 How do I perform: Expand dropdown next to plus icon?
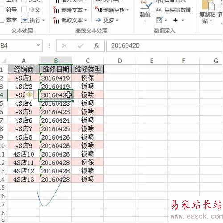183,20
